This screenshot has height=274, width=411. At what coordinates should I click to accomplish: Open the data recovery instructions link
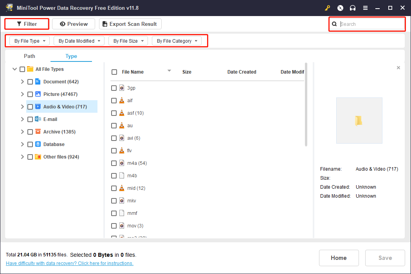pyautogui.click(x=70, y=263)
